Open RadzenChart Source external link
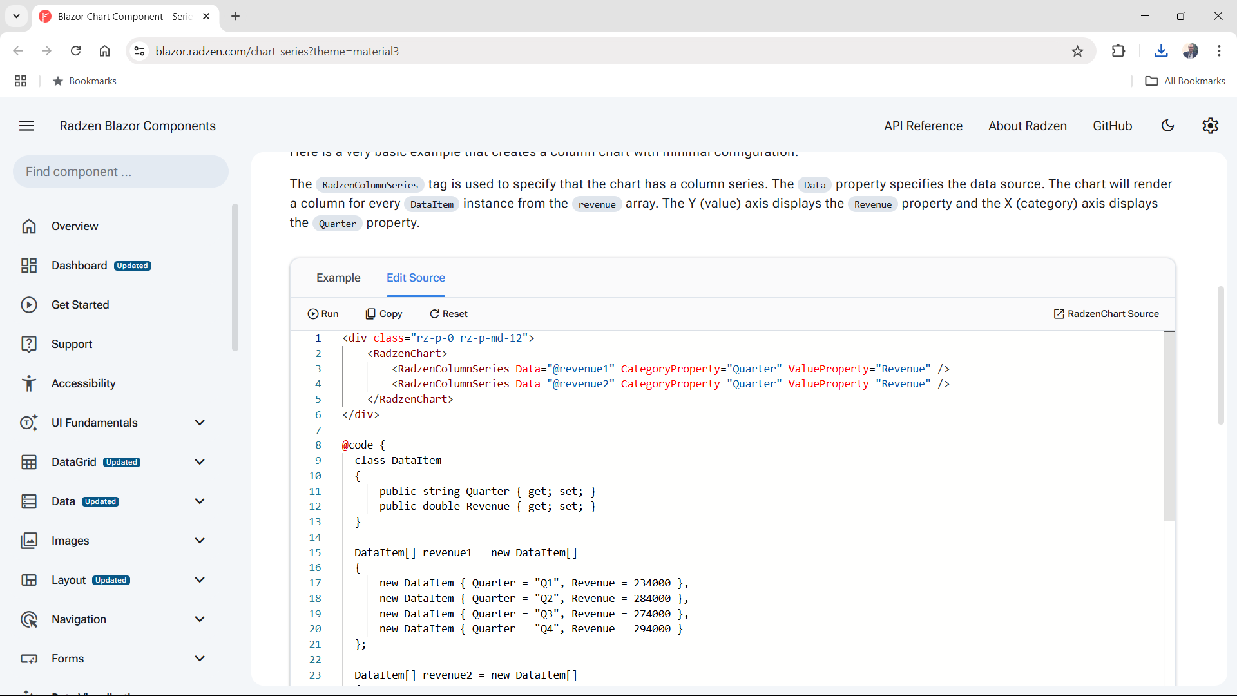The height and width of the screenshot is (696, 1237). point(1106,314)
